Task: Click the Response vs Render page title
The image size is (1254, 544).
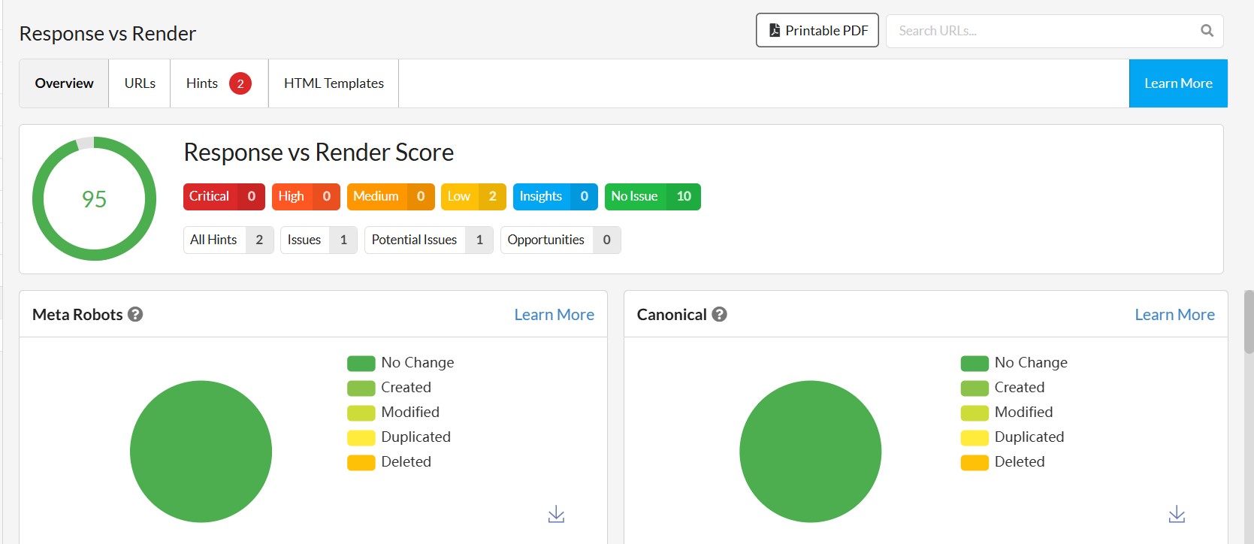Action: (x=107, y=34)
